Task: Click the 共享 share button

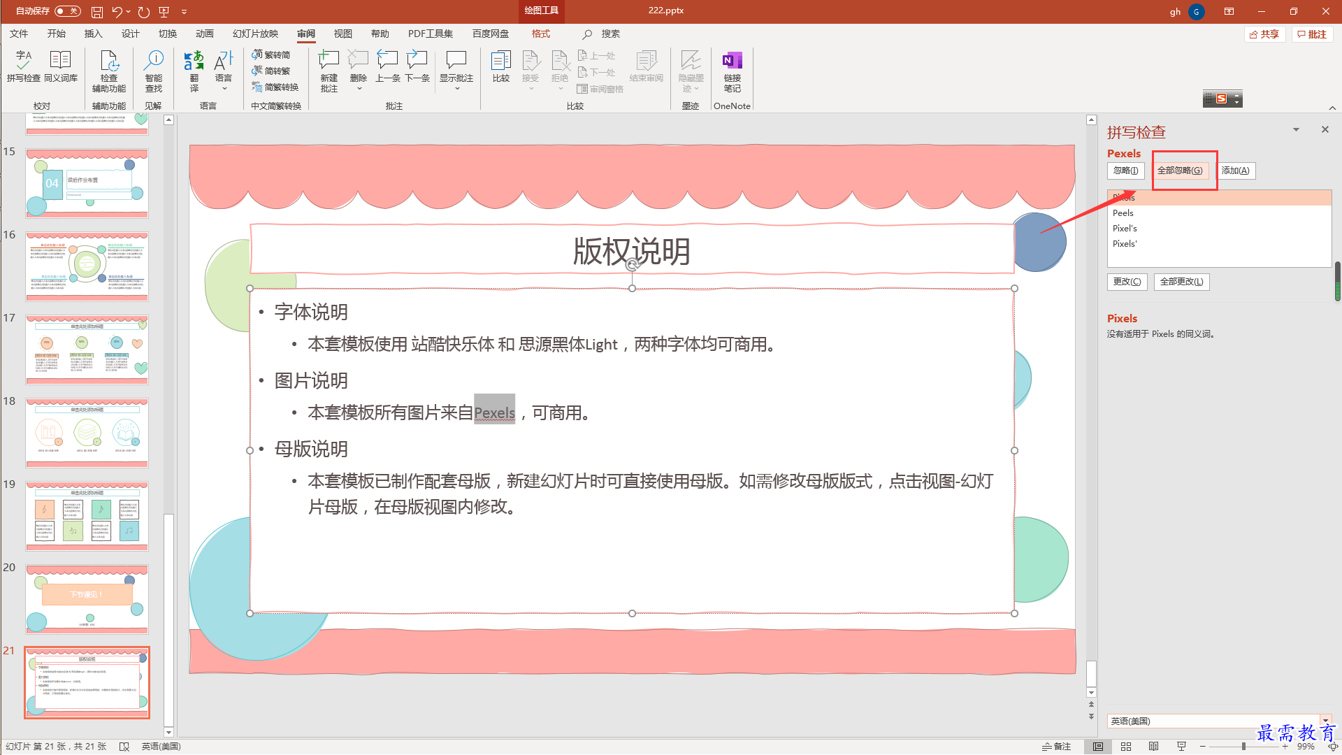Action: point(1264,34)
